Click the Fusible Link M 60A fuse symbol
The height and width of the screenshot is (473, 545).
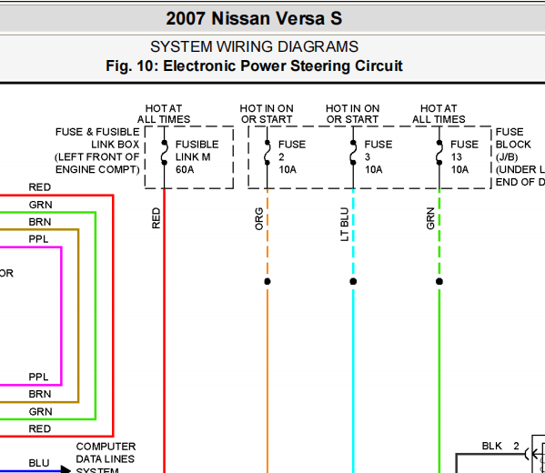pos(165,153)
